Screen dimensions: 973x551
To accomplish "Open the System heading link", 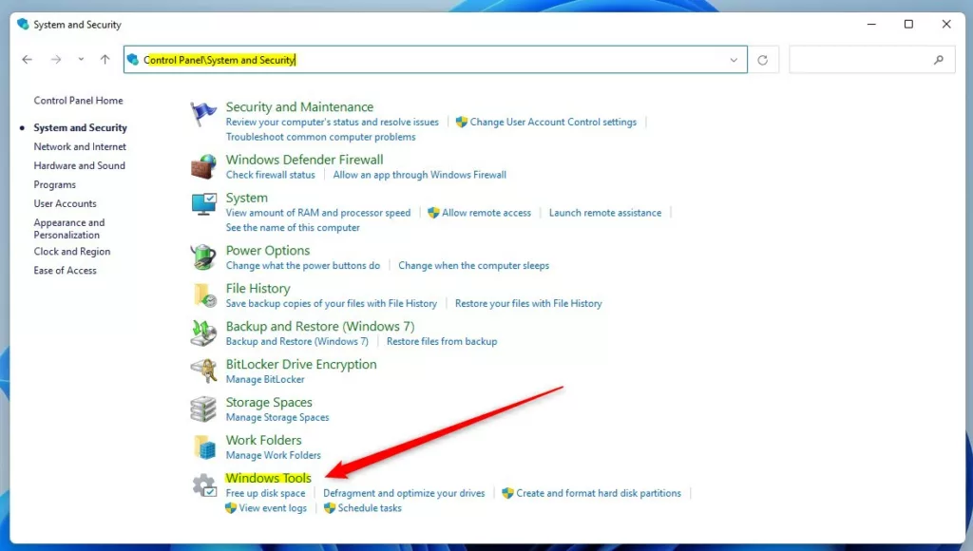I will pos(247,198).
